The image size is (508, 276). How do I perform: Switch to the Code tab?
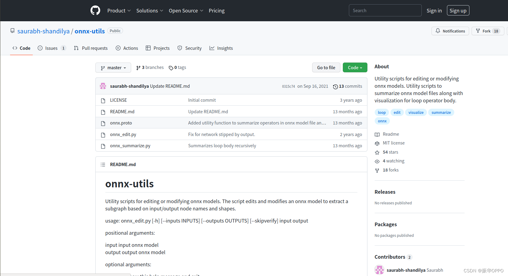21,48
